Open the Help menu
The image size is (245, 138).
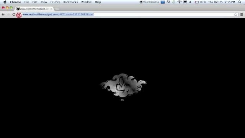(98, 2)
